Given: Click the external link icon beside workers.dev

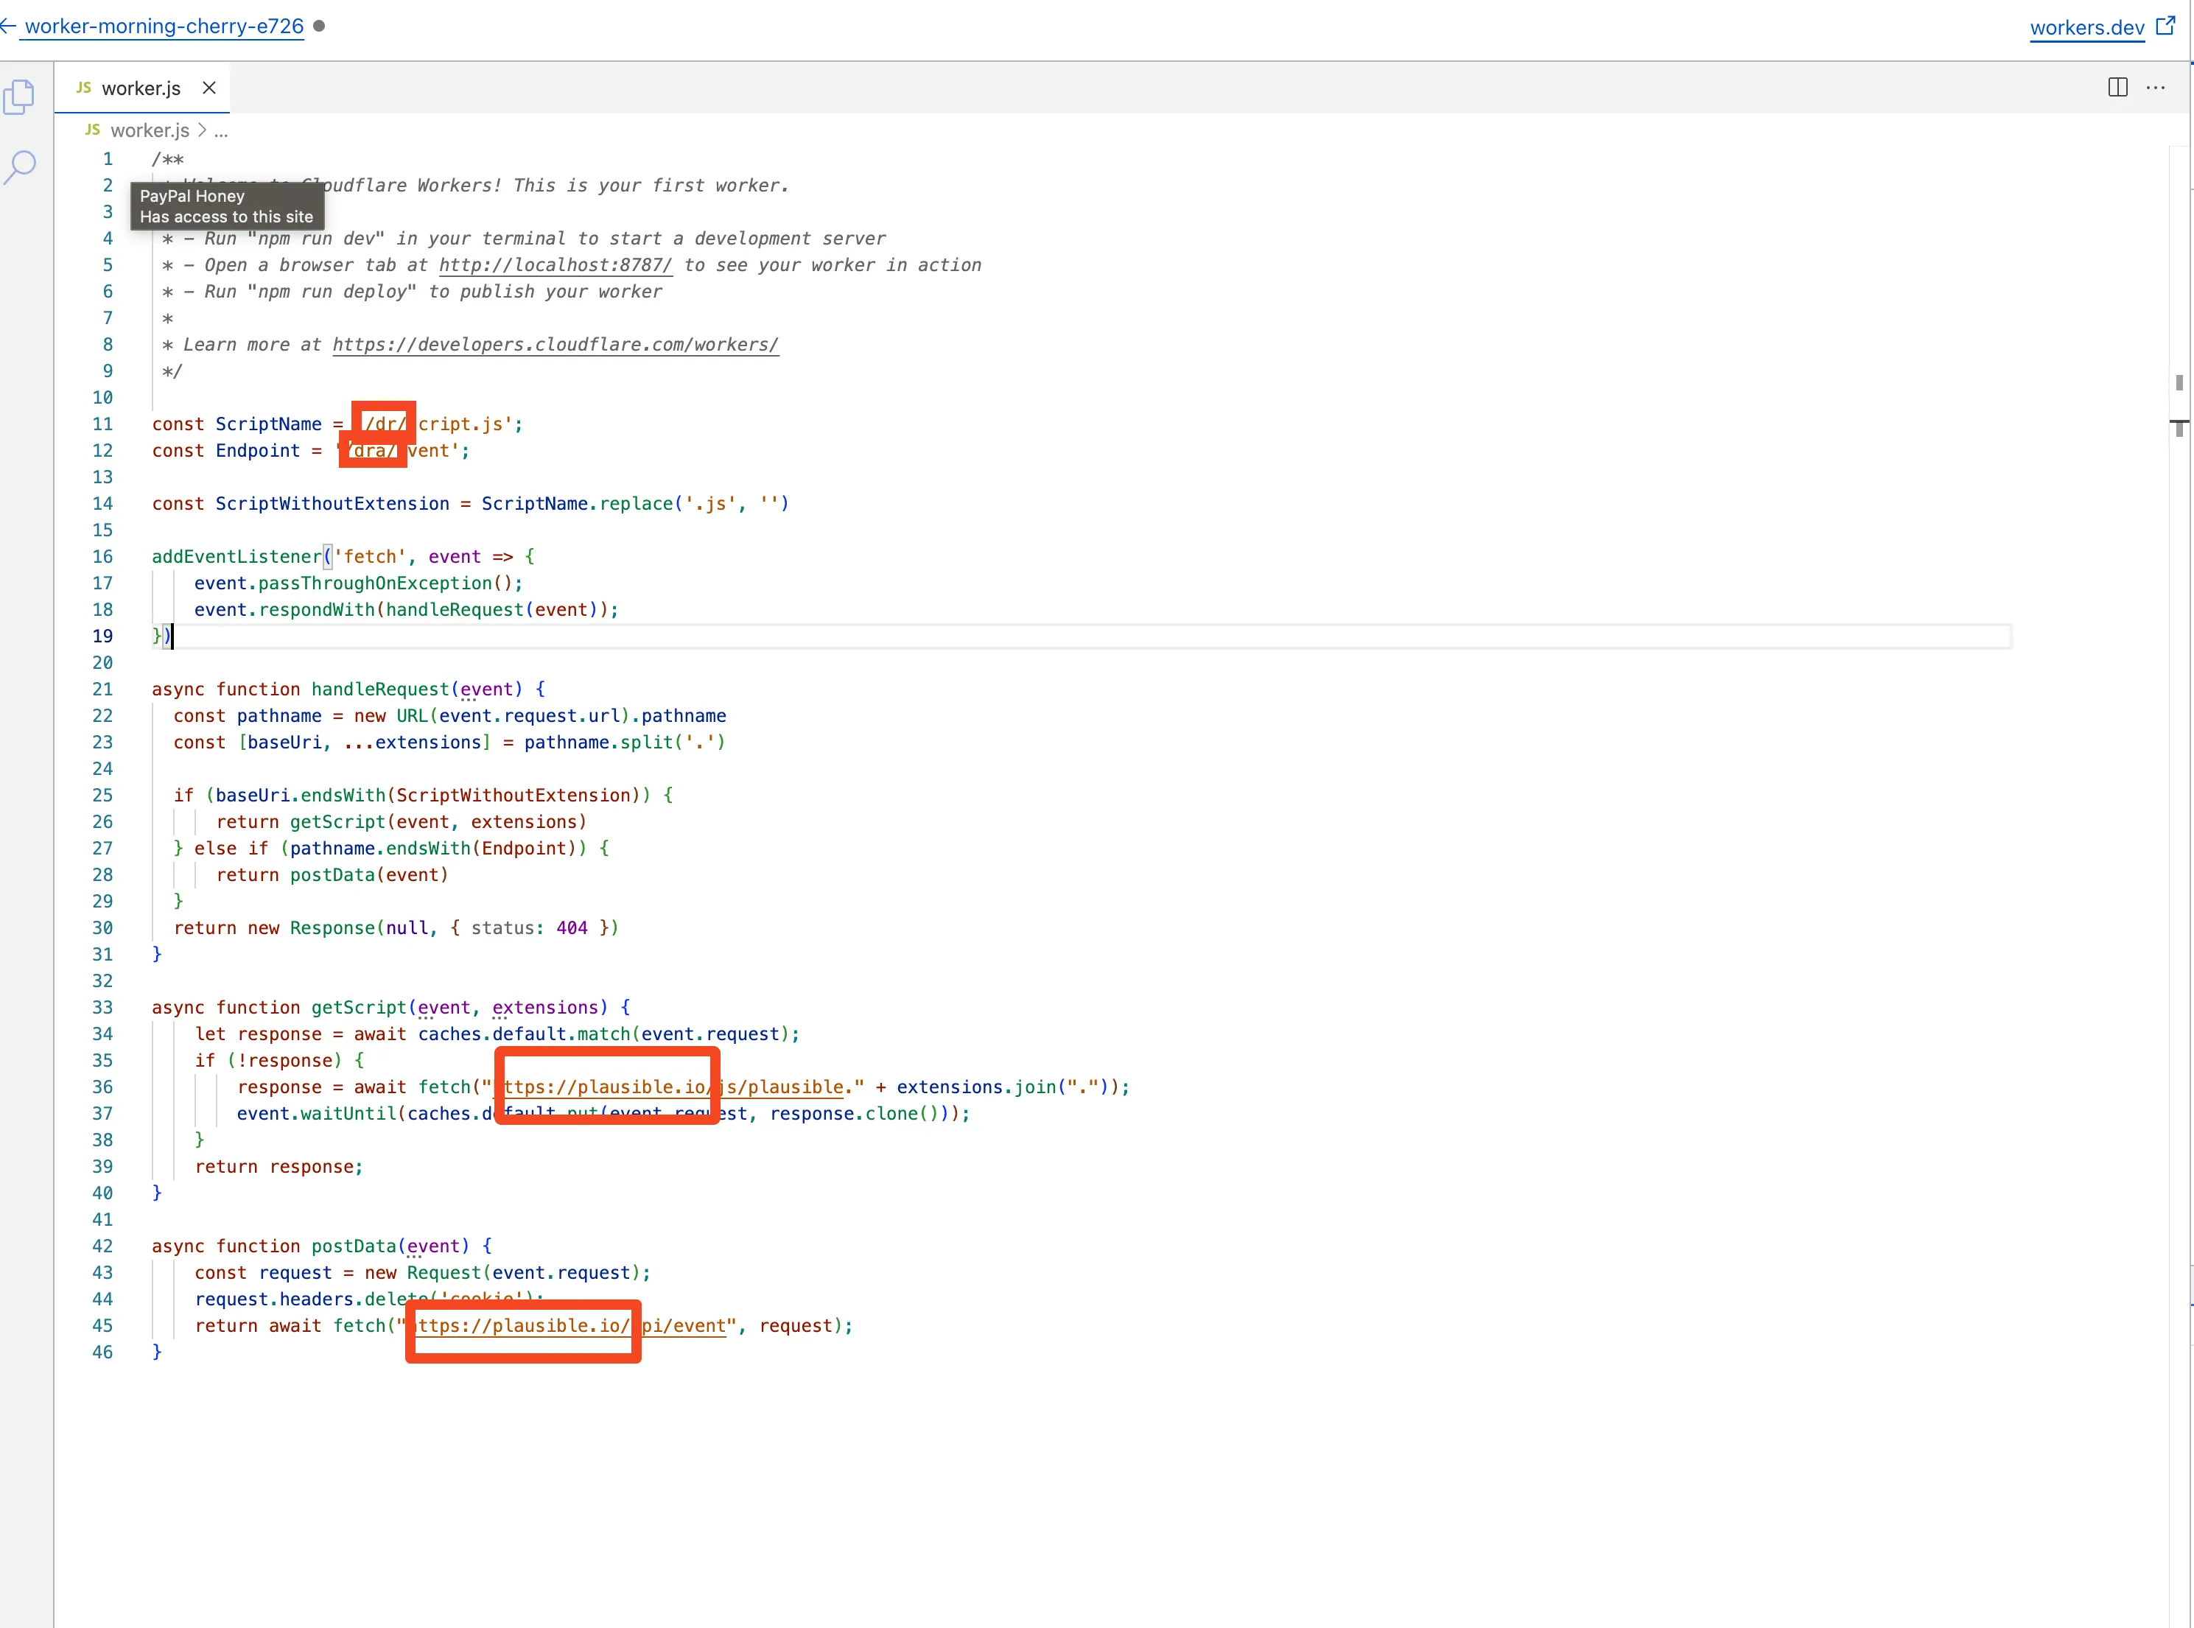Looking at the screenshot, I should point(2165,26).
